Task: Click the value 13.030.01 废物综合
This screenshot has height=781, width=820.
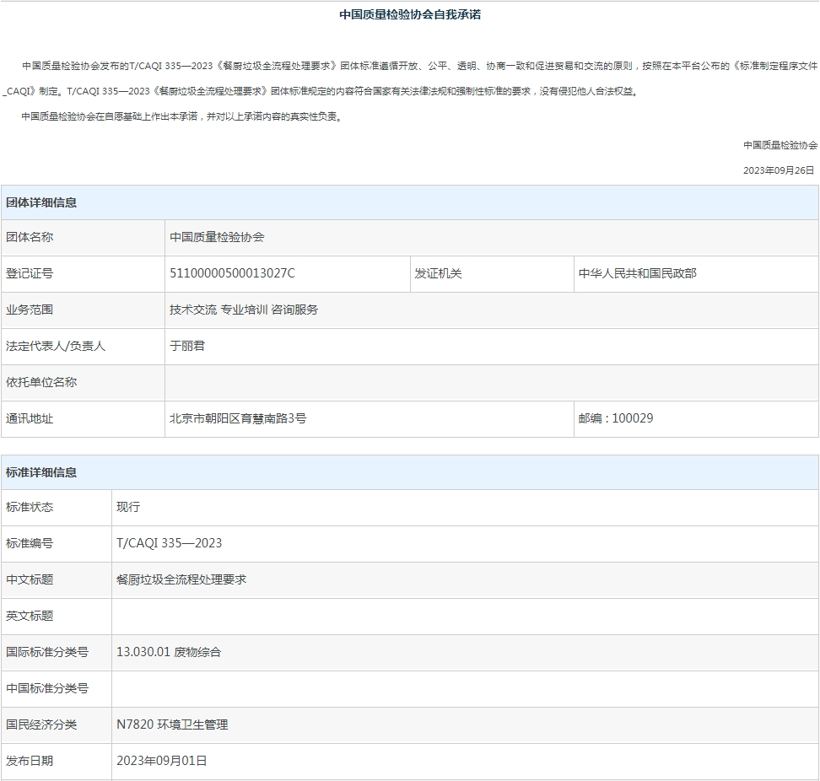Action: pos(169,653)
